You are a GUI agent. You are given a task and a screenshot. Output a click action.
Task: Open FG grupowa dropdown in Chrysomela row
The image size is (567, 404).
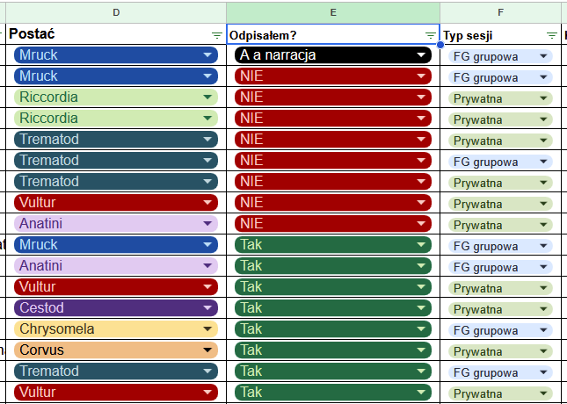pos(543,329)
